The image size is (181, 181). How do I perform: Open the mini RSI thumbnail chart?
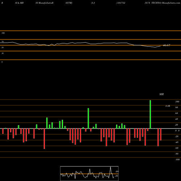(x=89, y=173)
